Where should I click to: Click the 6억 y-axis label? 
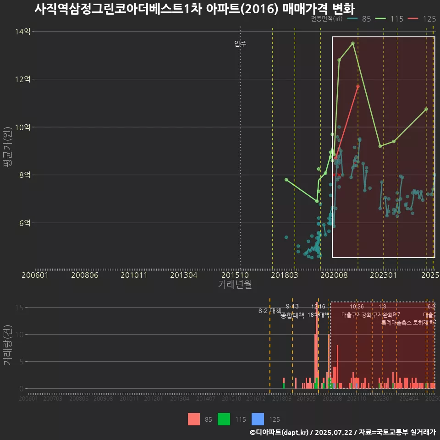tap(25, 223)
